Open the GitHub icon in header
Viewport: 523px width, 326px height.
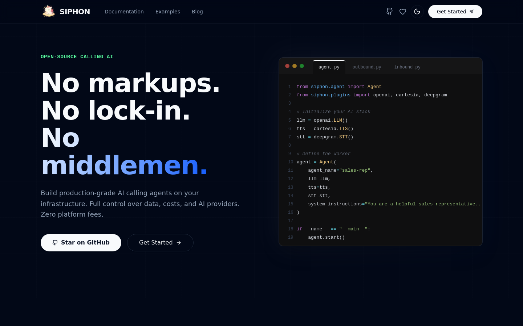point(389,12)
